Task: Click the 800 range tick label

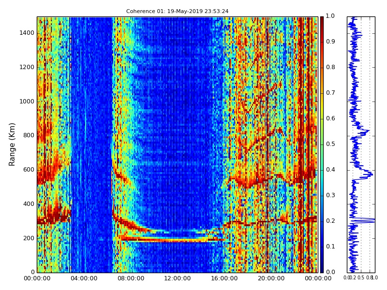Action: tap(29, 135)
